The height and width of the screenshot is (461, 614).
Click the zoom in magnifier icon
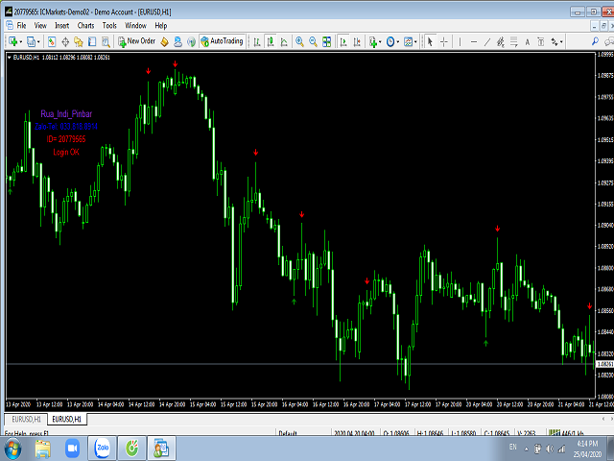pos(299,41)
